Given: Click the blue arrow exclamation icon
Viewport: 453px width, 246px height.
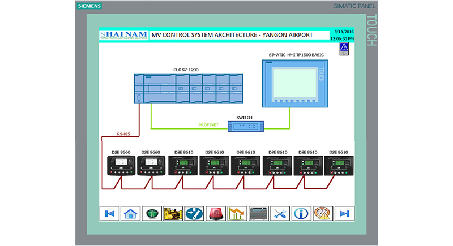Looking at the screenshot, I should (x=194, y=213).
